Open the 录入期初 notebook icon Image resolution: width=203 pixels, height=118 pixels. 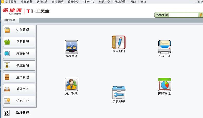pyautogui.click(x=119, y=42)
